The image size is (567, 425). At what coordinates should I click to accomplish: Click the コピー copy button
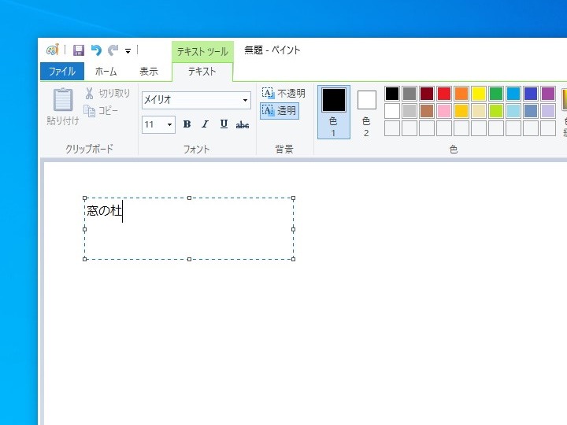(101, 111)
